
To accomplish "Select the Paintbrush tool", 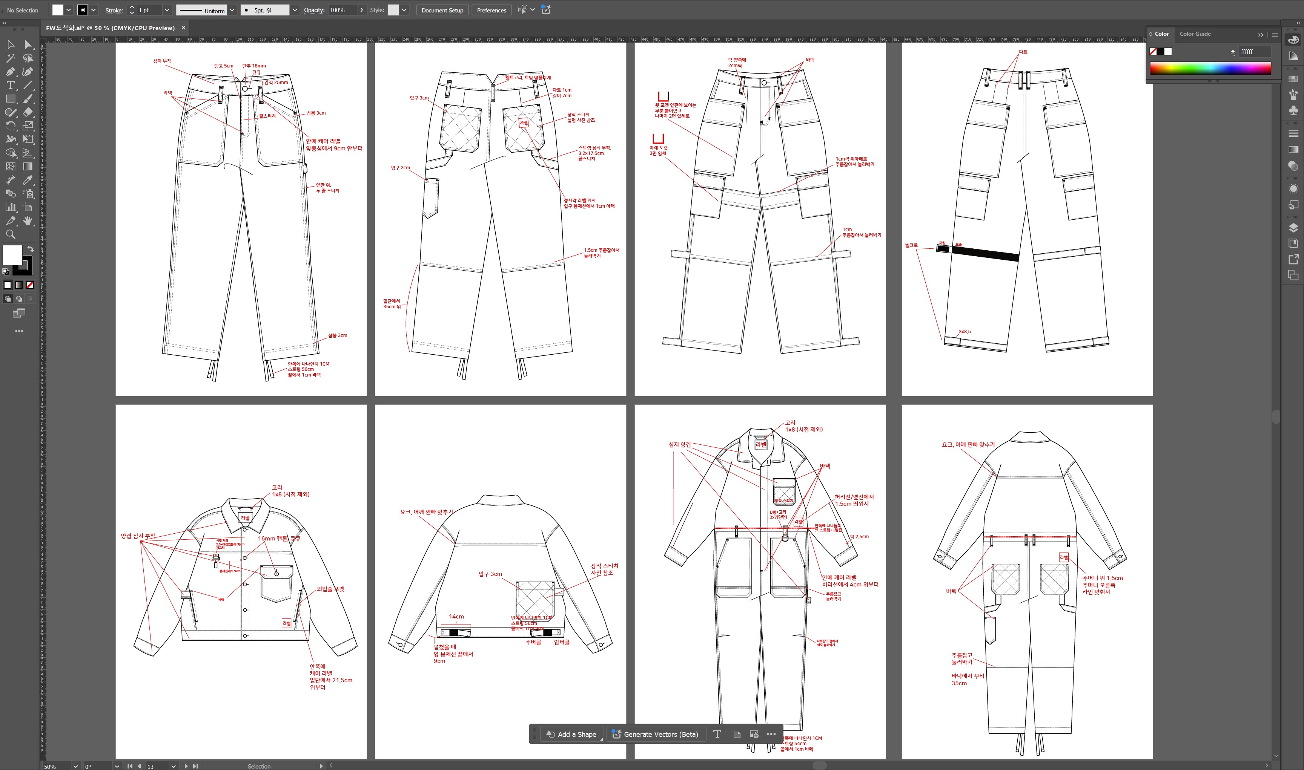I will click(x=28, y=99).
